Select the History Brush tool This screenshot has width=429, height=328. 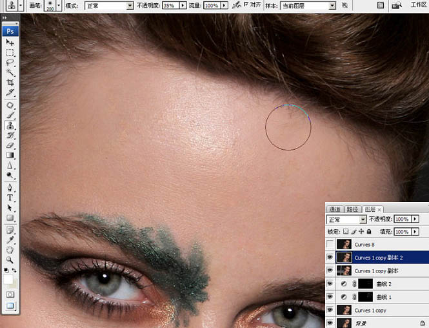tap(10, 136)
